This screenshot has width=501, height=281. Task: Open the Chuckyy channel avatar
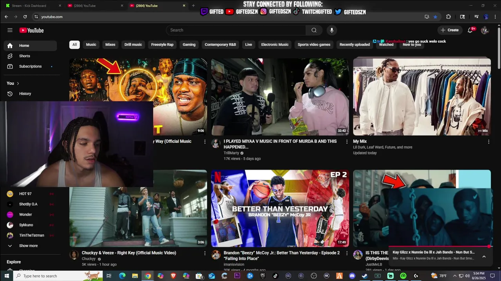tap(74, 255)
